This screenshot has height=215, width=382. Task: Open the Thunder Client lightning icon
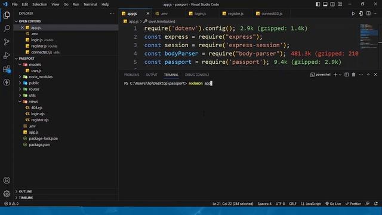click(7, 82)
